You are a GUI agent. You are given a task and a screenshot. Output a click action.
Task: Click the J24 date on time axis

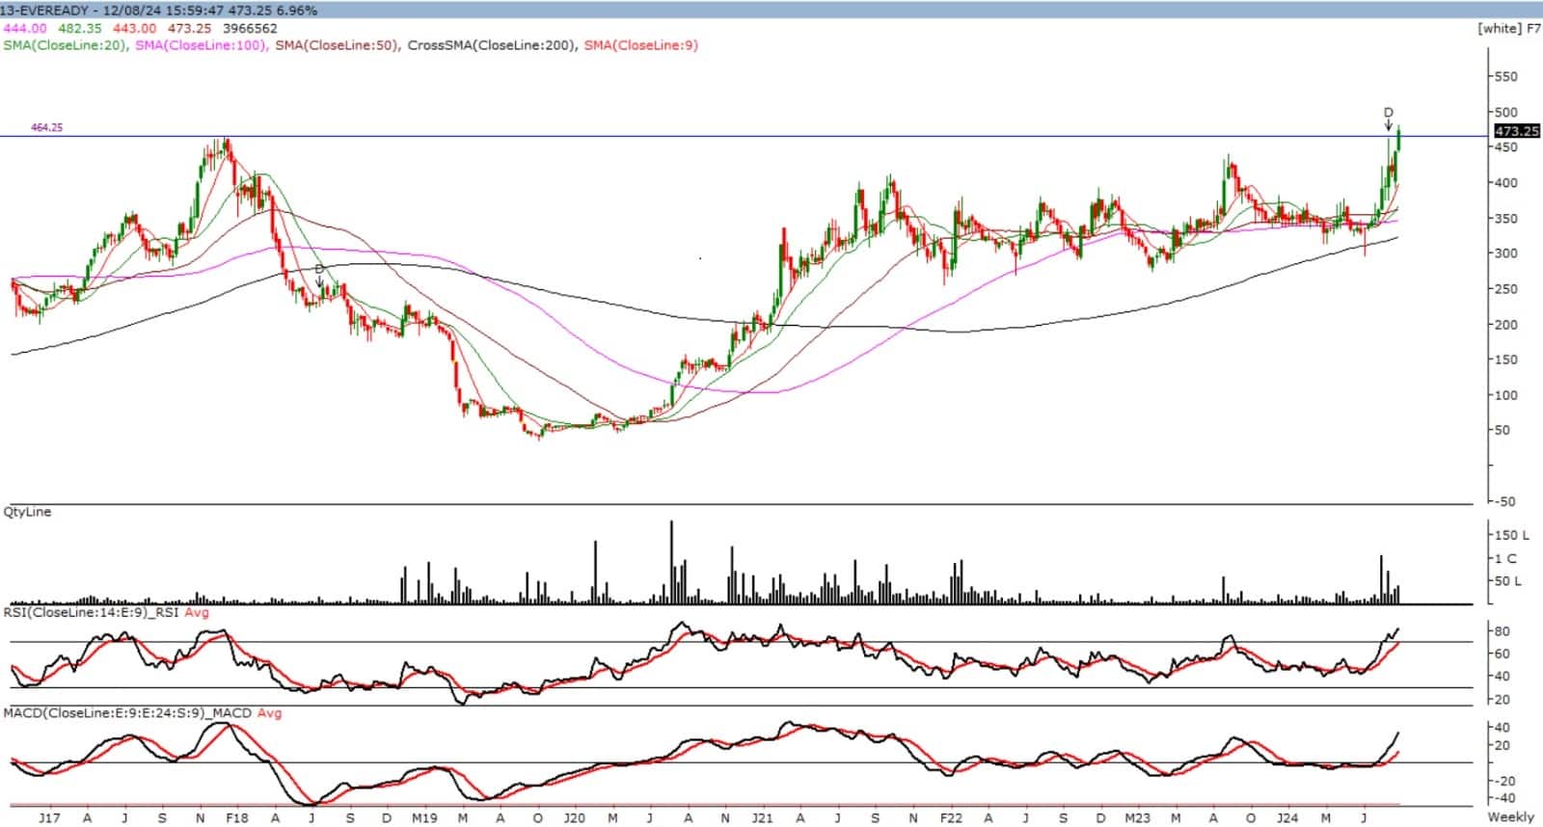coord(1286,817)
